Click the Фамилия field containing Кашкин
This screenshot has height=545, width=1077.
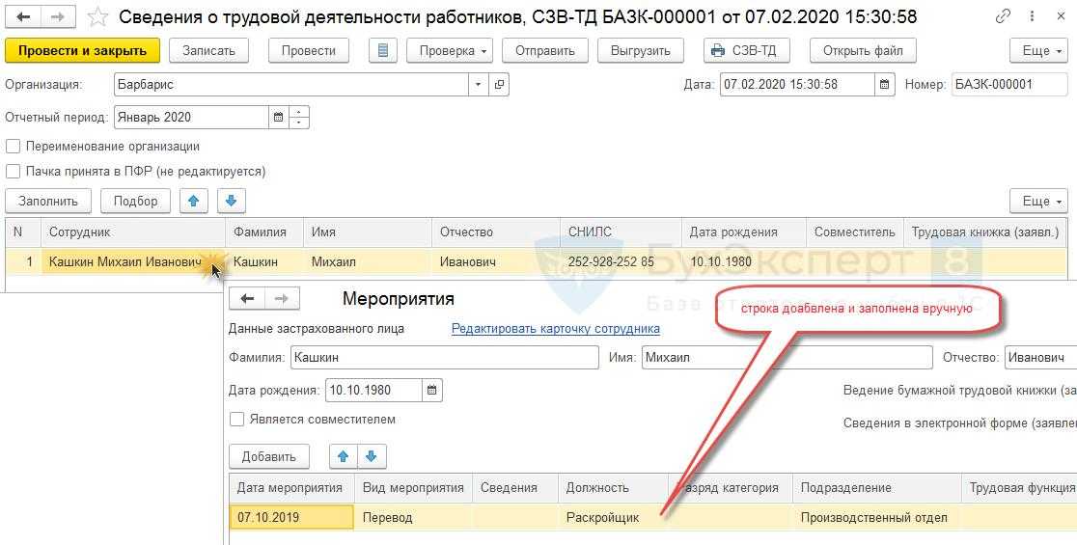[444, 358]
